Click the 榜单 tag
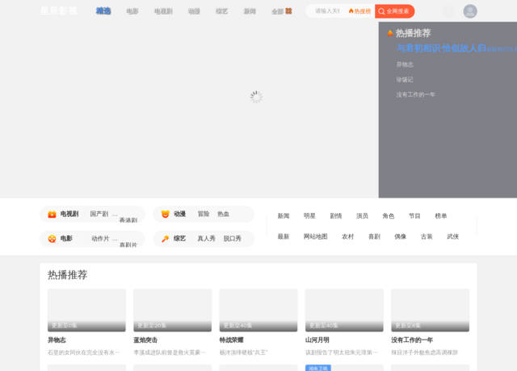This screenshot has height=371, width=517. [x=441, y=216]
